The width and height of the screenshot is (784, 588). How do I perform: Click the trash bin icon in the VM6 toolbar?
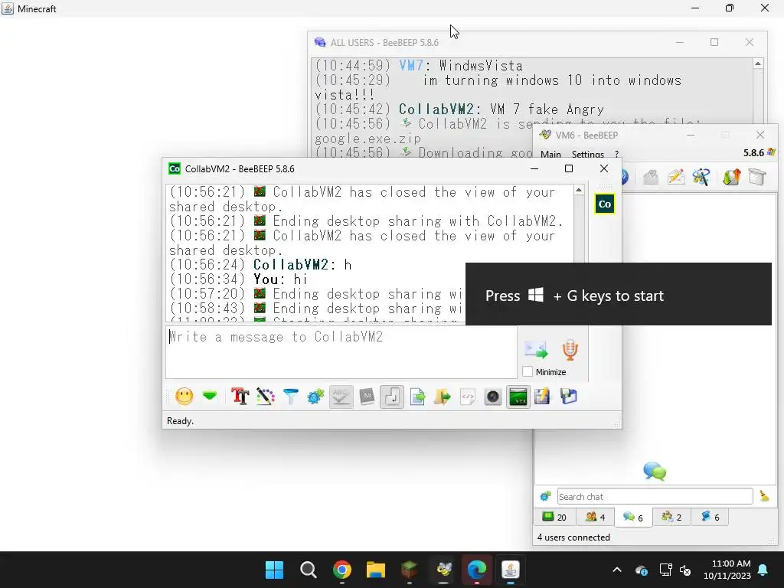[757, 177]
